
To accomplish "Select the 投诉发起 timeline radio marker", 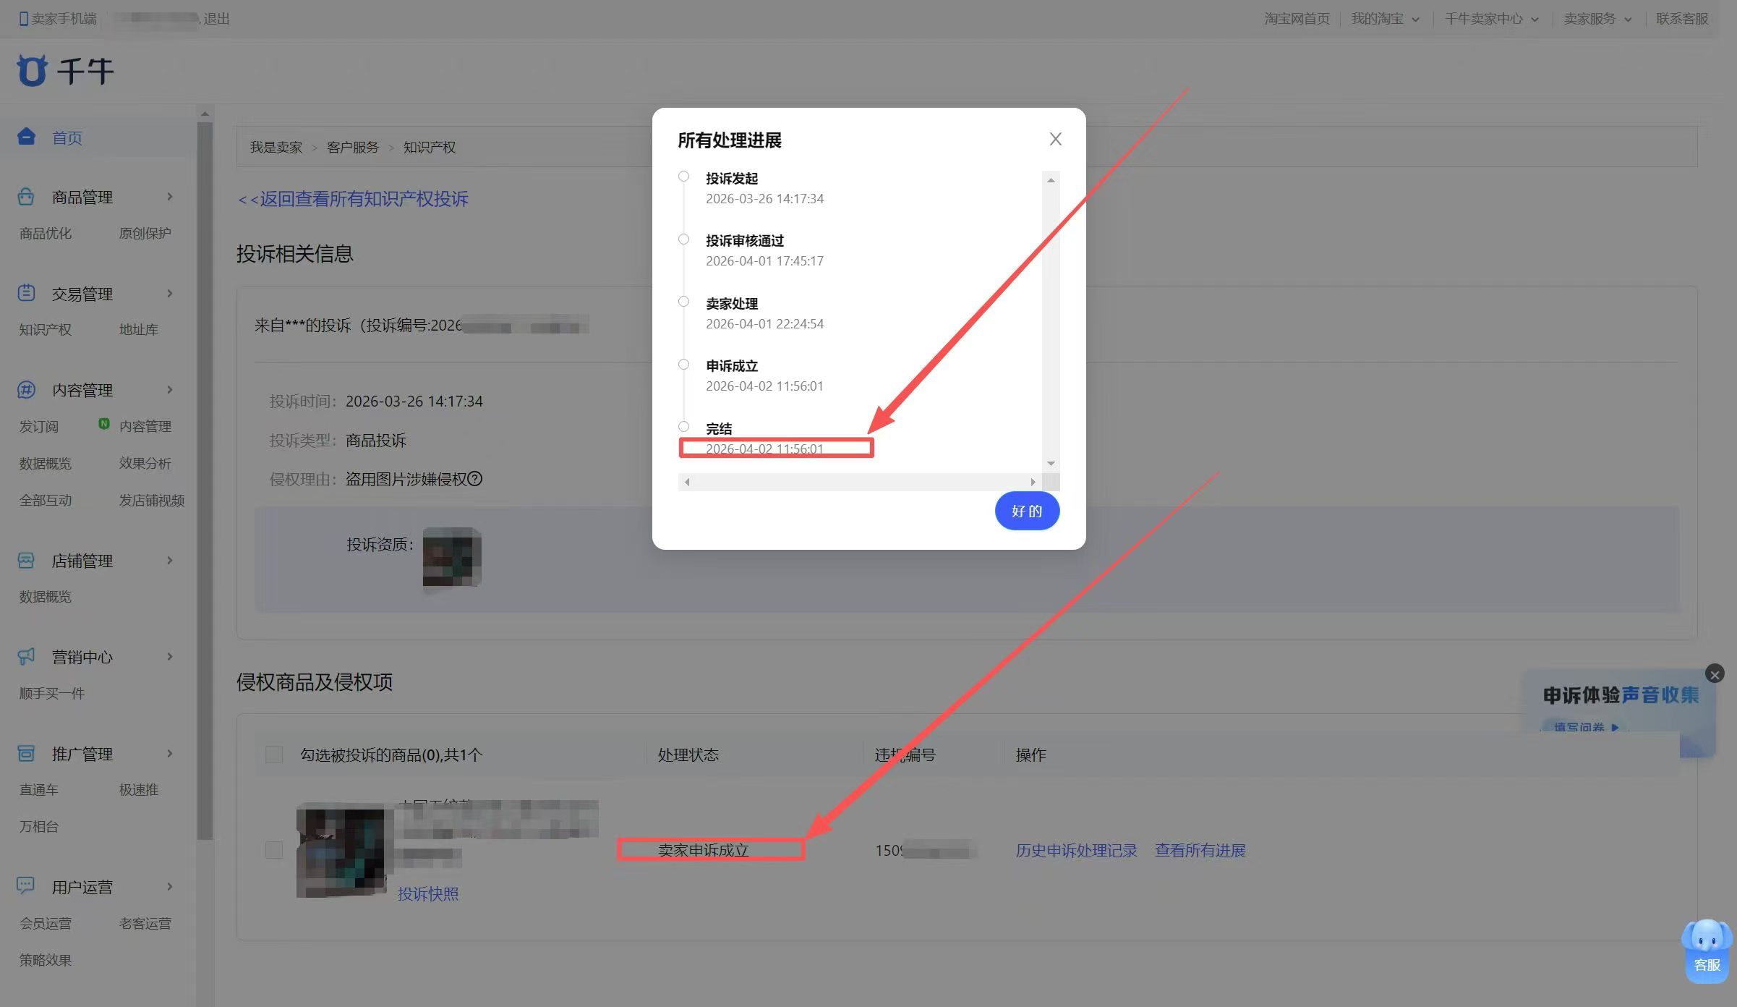I will 683,177.
